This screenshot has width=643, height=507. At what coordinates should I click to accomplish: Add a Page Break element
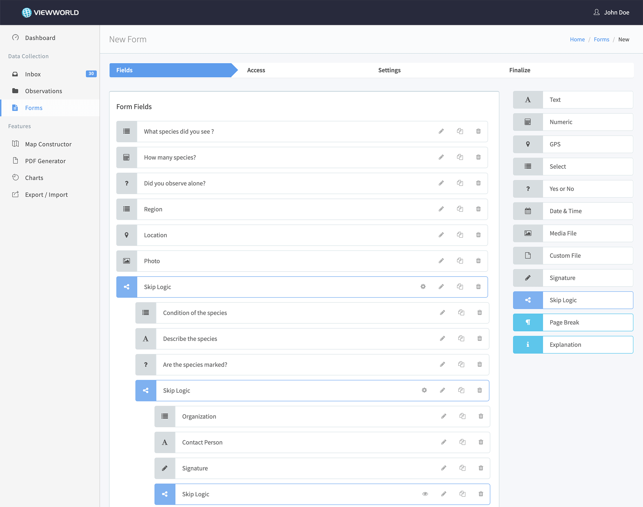coord(573,322)
